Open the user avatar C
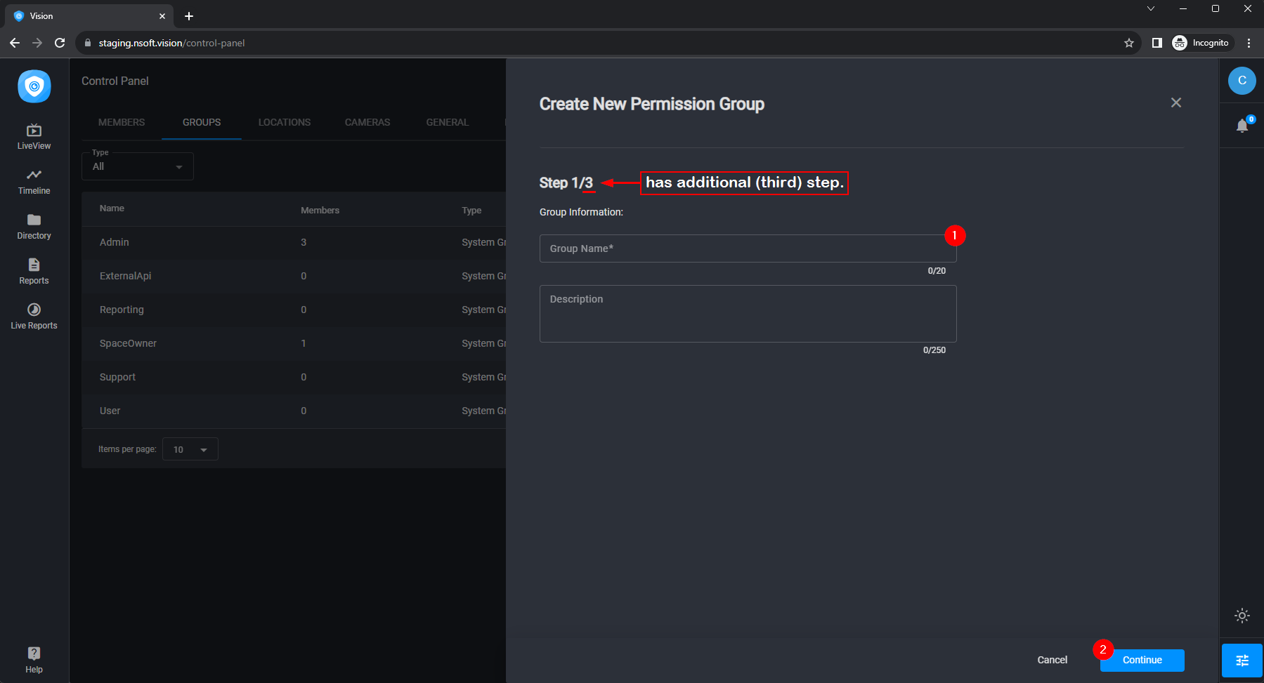Image resolution: width=1264 pixels, height=683 pixels. (x=1242, y=81)
